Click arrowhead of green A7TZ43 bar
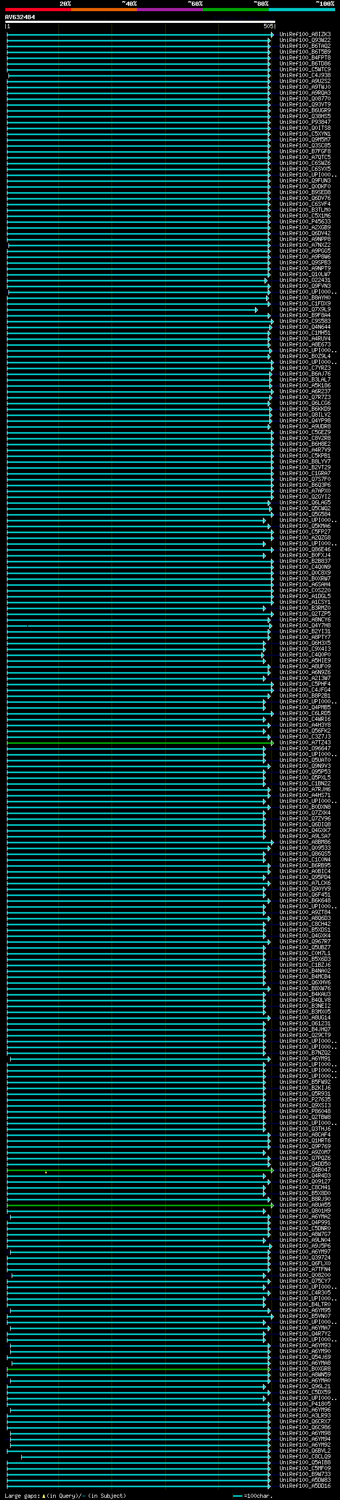The height and width of the screenshot is (1500, 340). (x=272, y=743)
